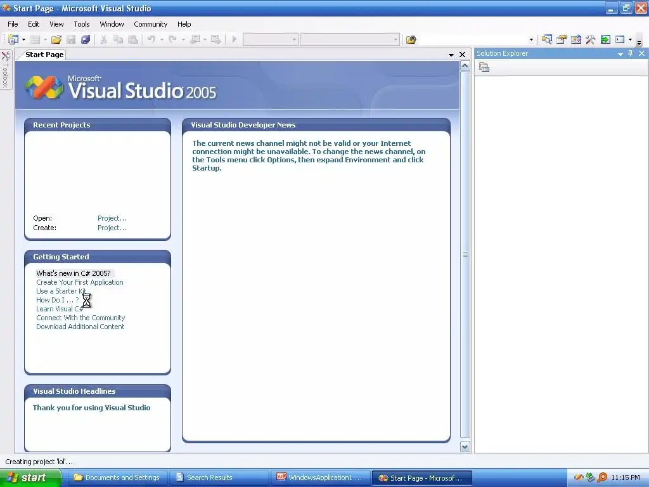Viewport: 649px width, 487px height.
Task: Click the Start Debugging play icon
Action: pyautogui.click(x=235, y=39)
